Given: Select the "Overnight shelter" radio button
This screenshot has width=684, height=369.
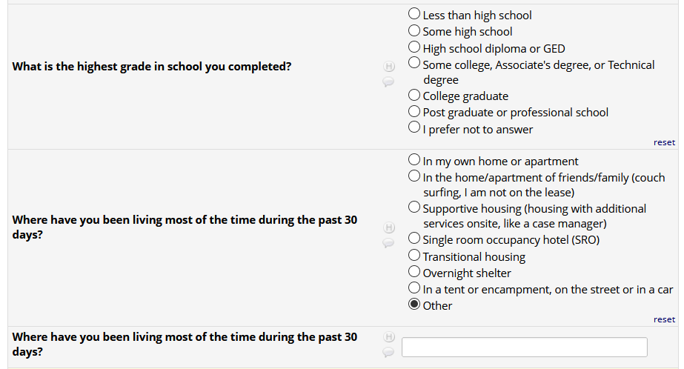Looking at the screenshot, I should 414,272.
